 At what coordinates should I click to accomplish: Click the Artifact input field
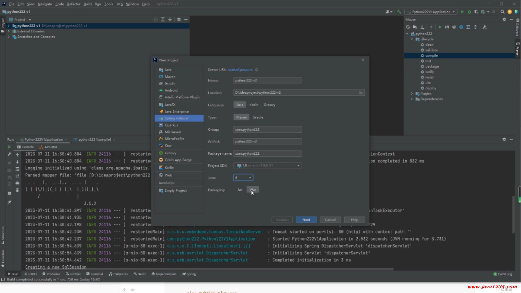(x=268, y=141)
